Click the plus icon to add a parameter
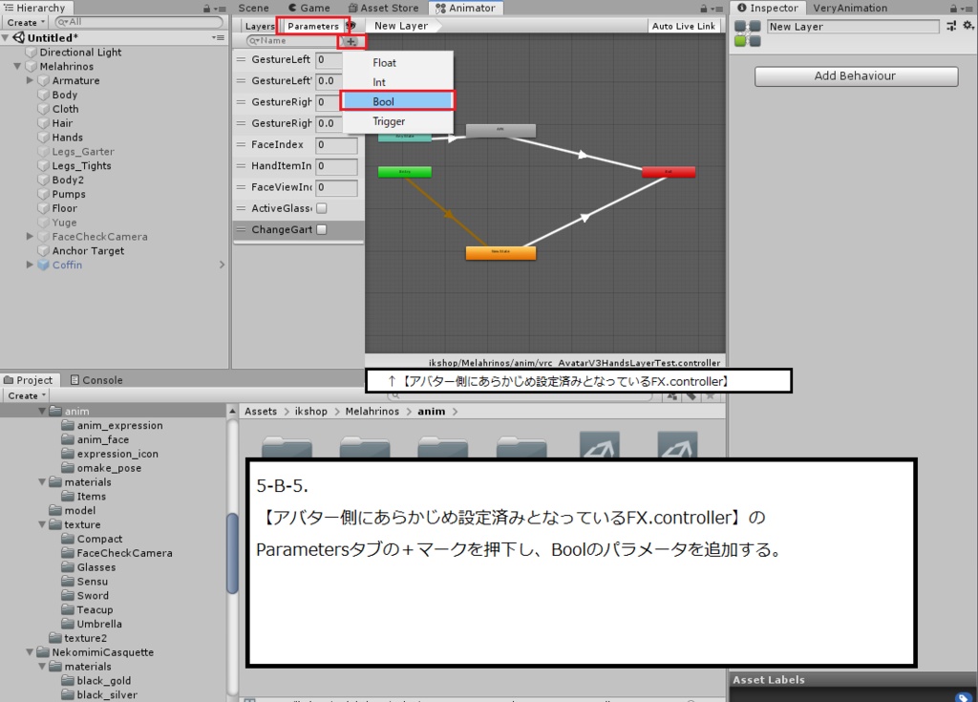The image size is (978, 702). (351, 40)
